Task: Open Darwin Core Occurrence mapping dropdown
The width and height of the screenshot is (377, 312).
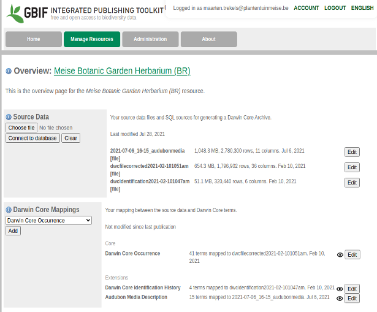Action: pos(48,221)
